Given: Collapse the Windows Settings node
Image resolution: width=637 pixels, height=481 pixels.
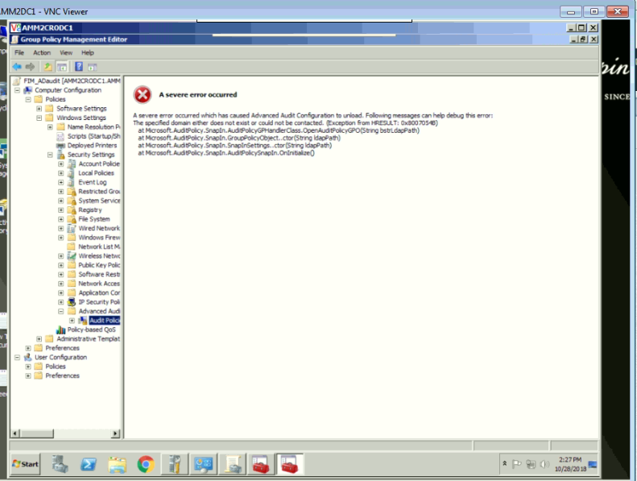Looking at the screenshot, I should 39,118.
